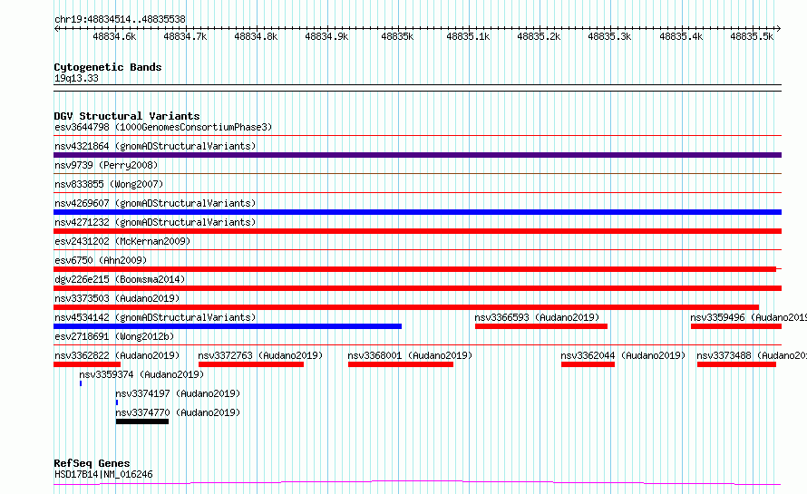Select the 19q13.33 cytogenetic band label
807x494 pixels.
click(76, 78)
